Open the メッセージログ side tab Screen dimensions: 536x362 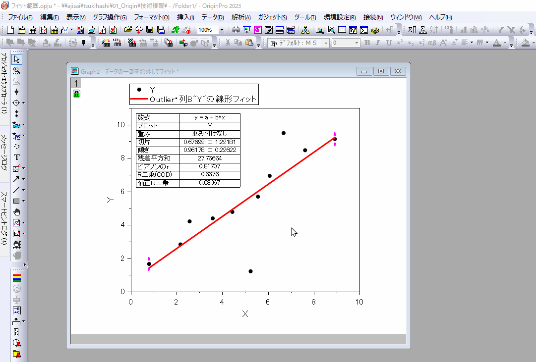4,158
